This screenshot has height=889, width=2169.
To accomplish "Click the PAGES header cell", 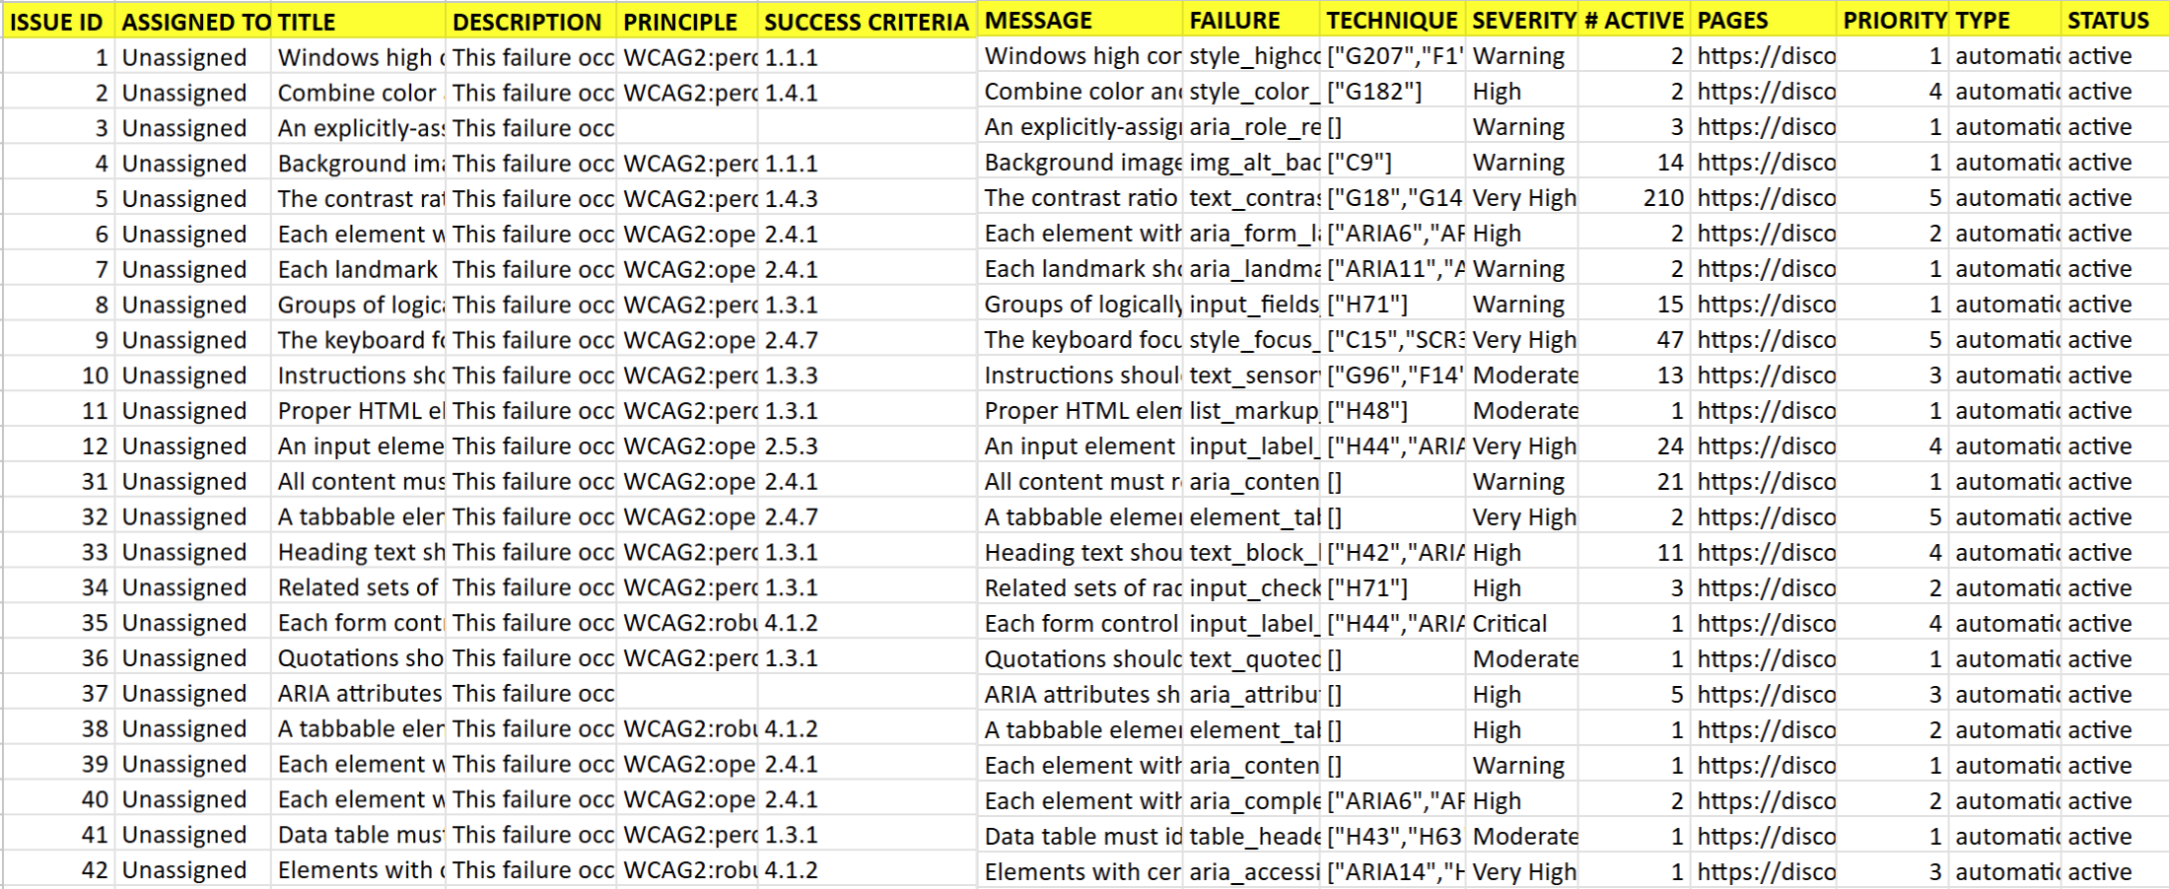I will coord(1764,21).
